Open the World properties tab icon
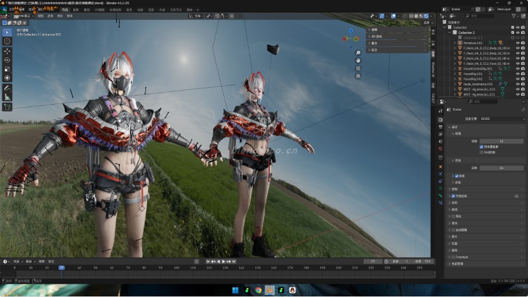This screenshot has width=528, height=297. [440, 149]
